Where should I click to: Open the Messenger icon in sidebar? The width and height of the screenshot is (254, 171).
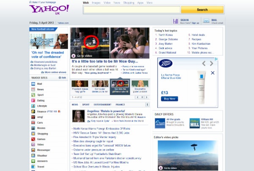click(x=33, y=150)
